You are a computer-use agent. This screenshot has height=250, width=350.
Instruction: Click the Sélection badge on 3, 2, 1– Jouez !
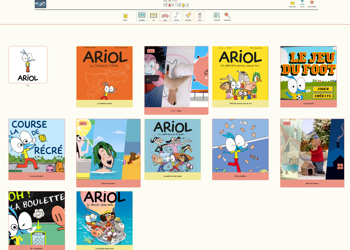(x=151, y=51)
